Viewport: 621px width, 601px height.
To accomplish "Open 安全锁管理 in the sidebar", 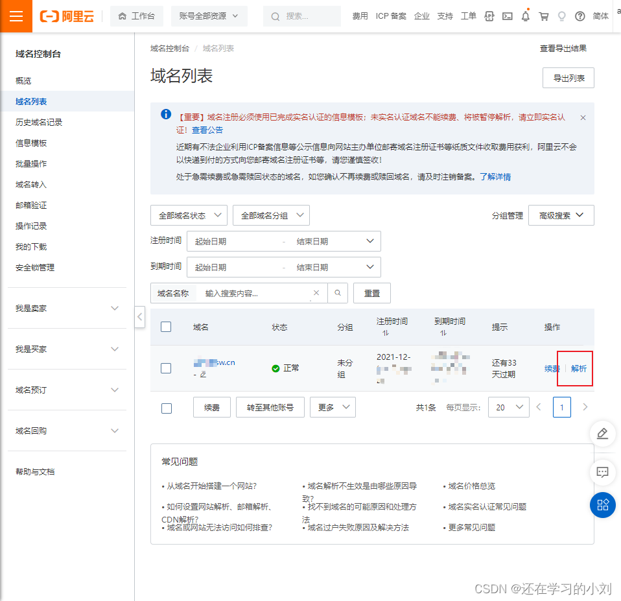I will (x=35, y=267).
